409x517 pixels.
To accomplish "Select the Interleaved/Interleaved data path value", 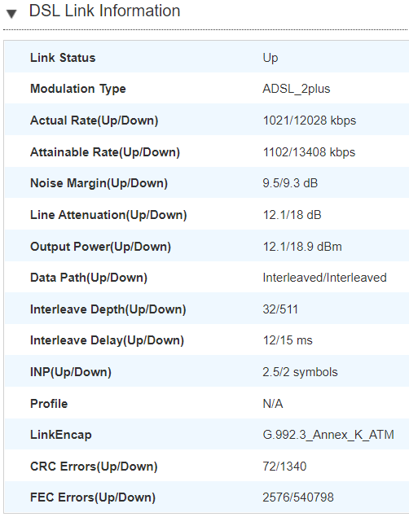I will click(324, 278).
